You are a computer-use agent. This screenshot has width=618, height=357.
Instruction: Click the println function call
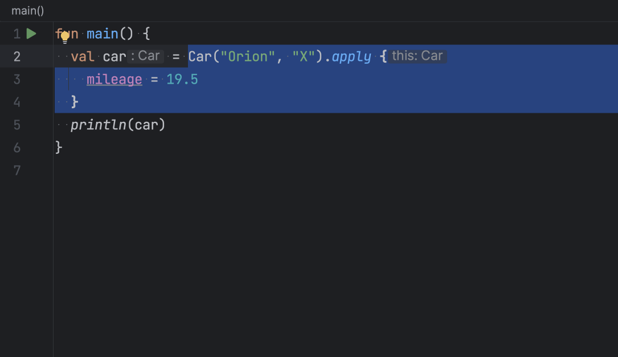click(98, 125)
